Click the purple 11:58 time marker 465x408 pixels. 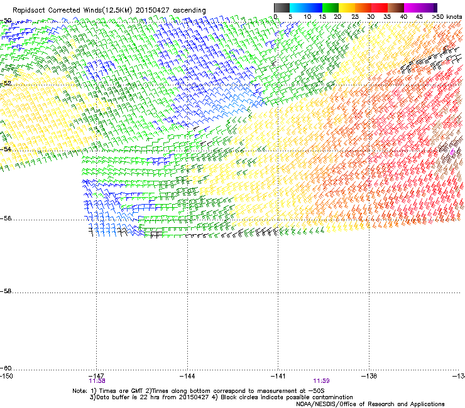[97, 381]
